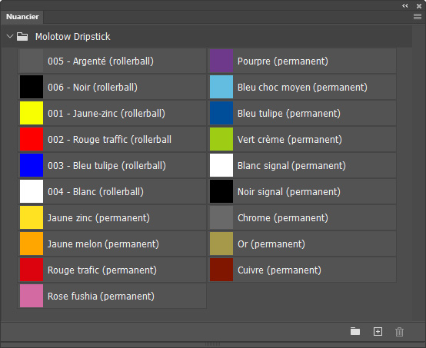Click the Molotow Dripstick folder icon
This screenshot has height=348, width=426.
pyautogui.click(x=22, y=36)
